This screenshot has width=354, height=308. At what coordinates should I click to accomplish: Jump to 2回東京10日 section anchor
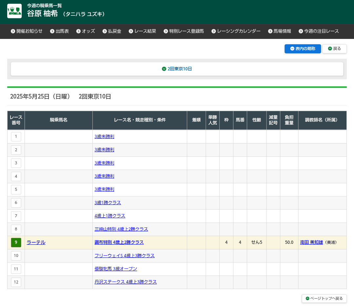coord(177,69)
